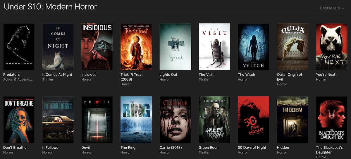Open the It Follows title link

(50, 148)
